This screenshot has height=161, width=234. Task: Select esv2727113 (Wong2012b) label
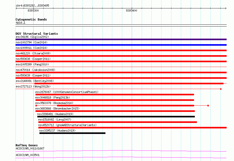click(x=33, y=86)
